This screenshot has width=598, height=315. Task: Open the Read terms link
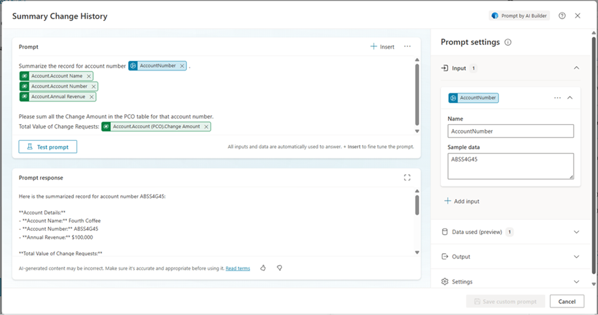(238, 268)
